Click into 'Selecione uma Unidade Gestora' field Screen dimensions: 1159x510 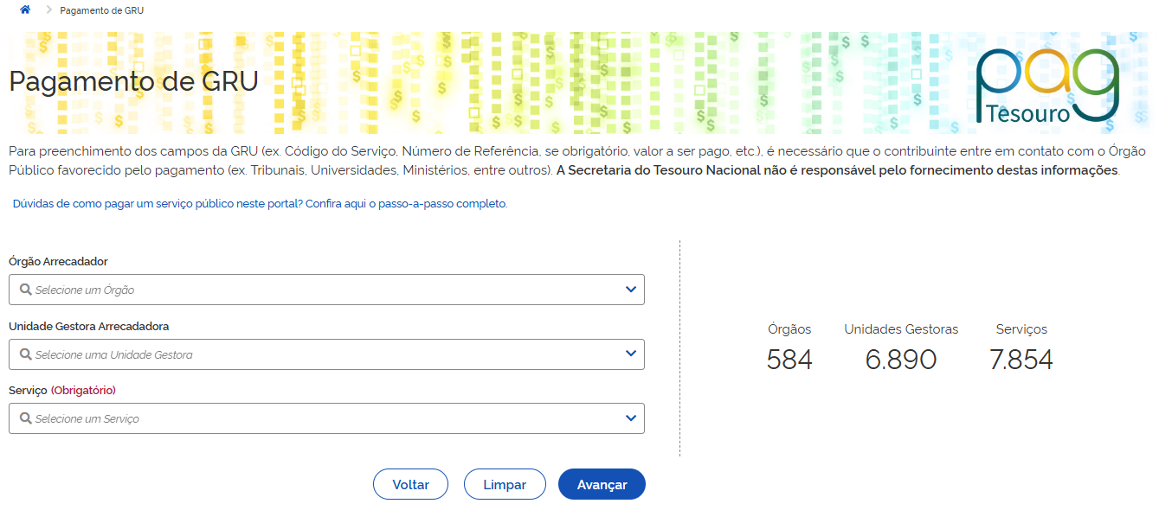320,354
